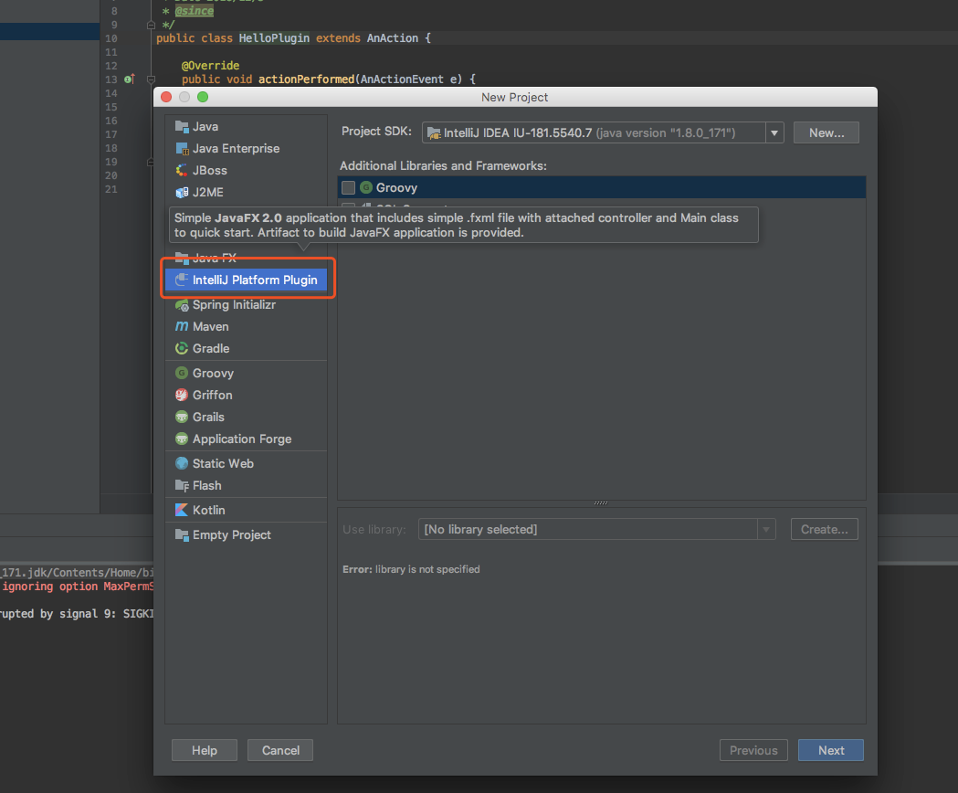Click the Previous button
958x793 pixels.
[x=753, y=750]
